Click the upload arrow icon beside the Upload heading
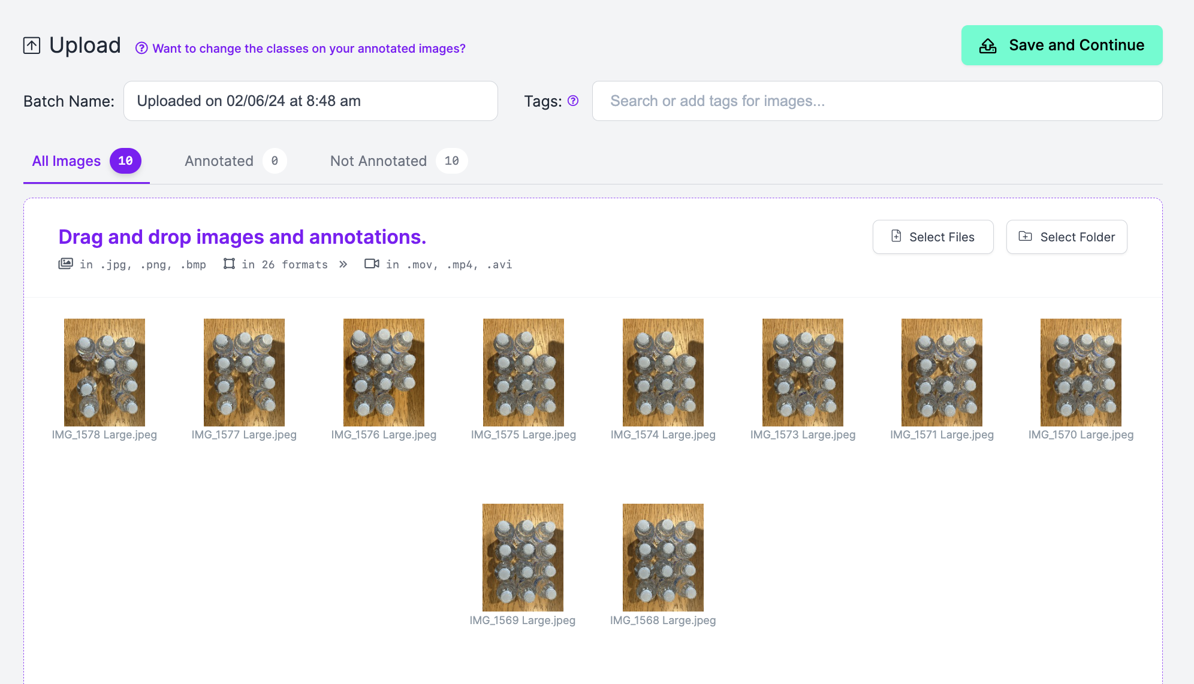 point(32,44)
